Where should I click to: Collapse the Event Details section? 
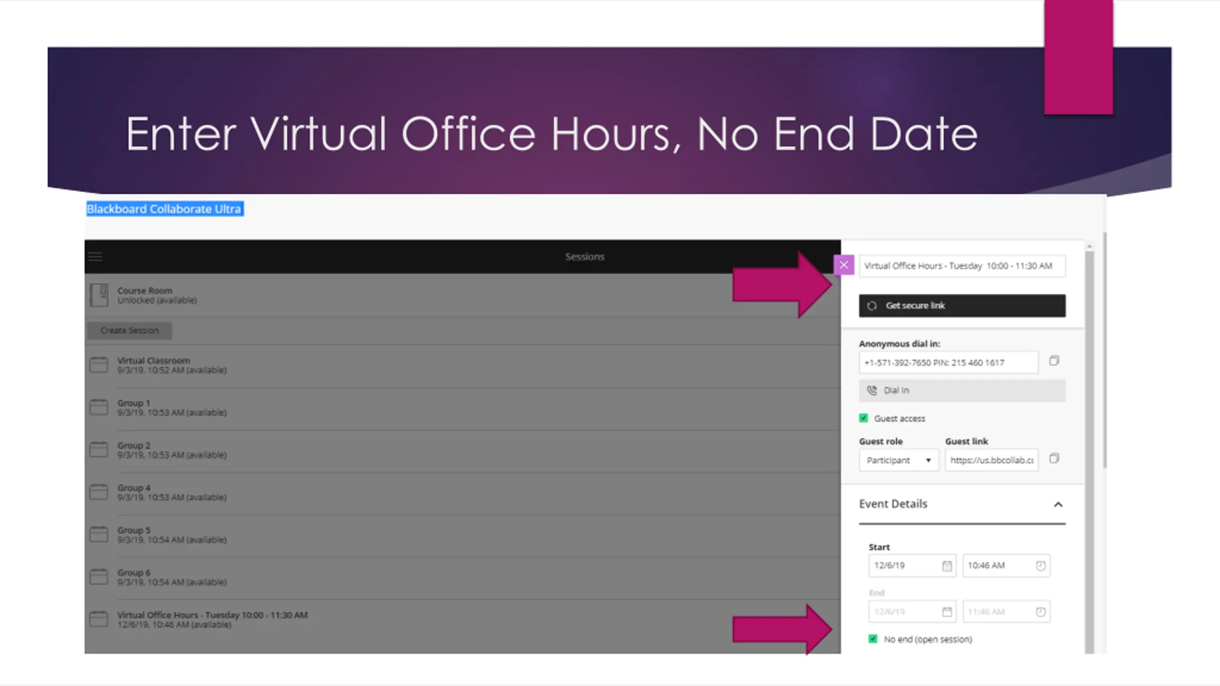[1058, 504]
